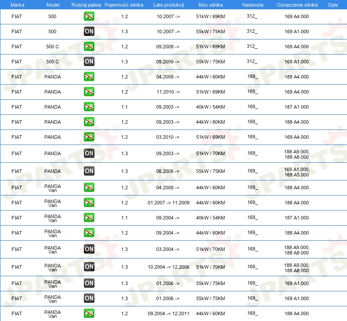Click production date 10.2004 -> 12.2006

tap(169, 267)
